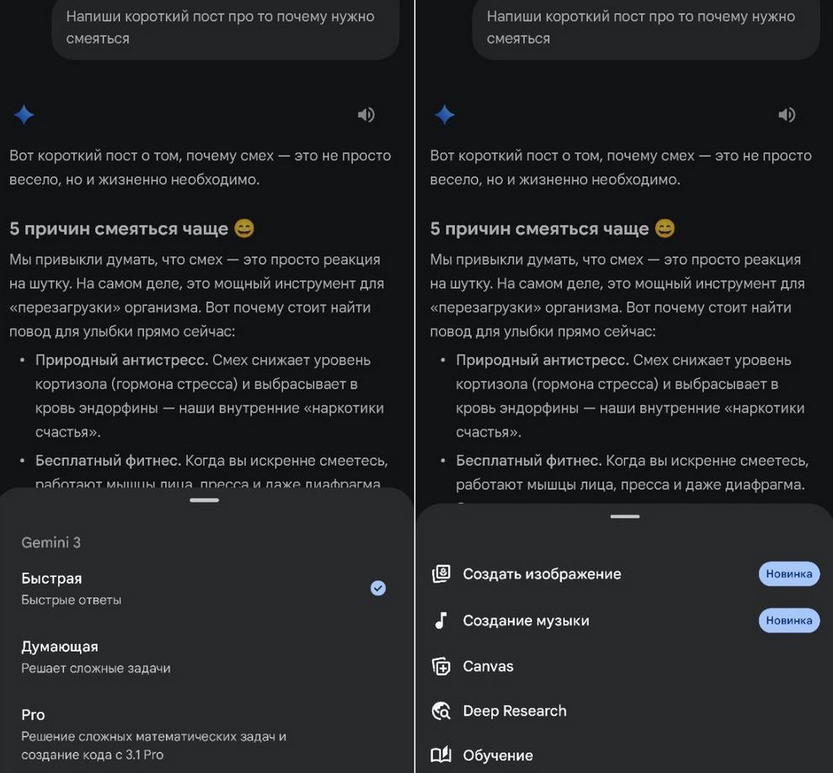This screenshot has width=833, height=773.
Task: Click the Canvas tool icon
Action: tap(441, 665)
